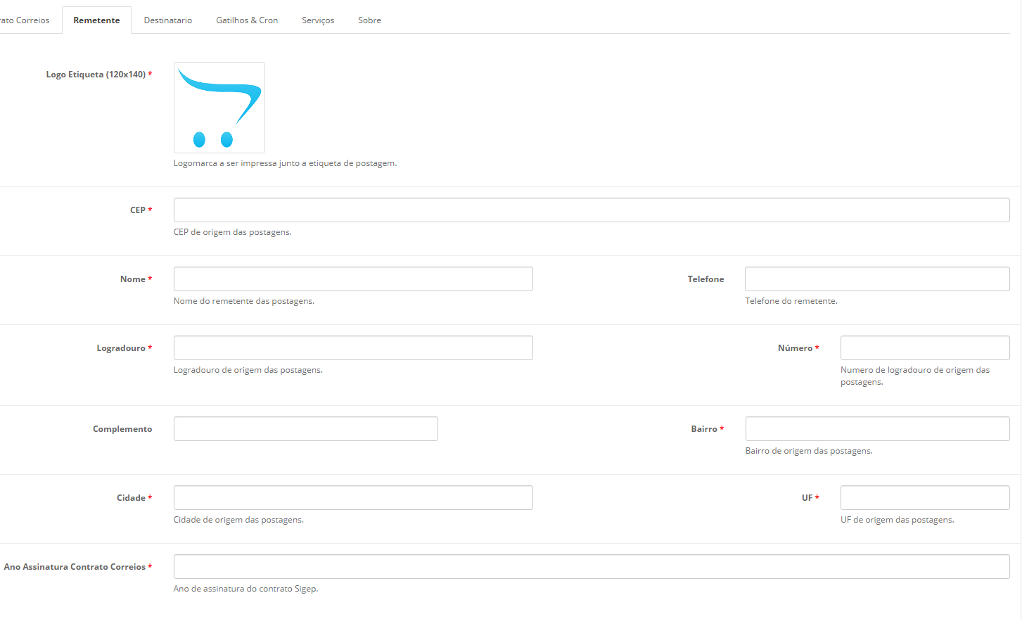Select the Logradouro text box
This screenshot has width=1022, height=619.
click(353, 348)
